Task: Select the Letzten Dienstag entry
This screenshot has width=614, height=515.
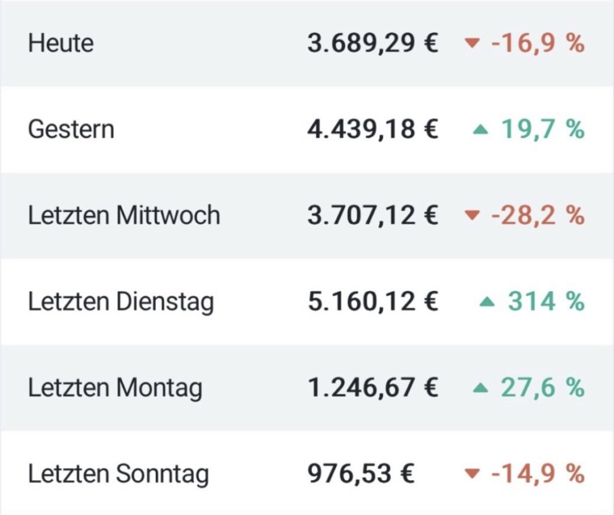Action: pos(307,302)
